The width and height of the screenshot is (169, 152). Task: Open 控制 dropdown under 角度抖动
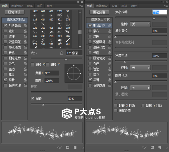click(x=140, y=68)
